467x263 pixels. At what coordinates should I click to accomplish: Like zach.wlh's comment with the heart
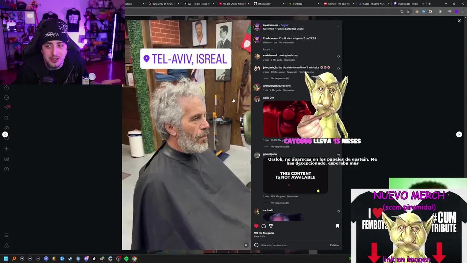[339, 211]
